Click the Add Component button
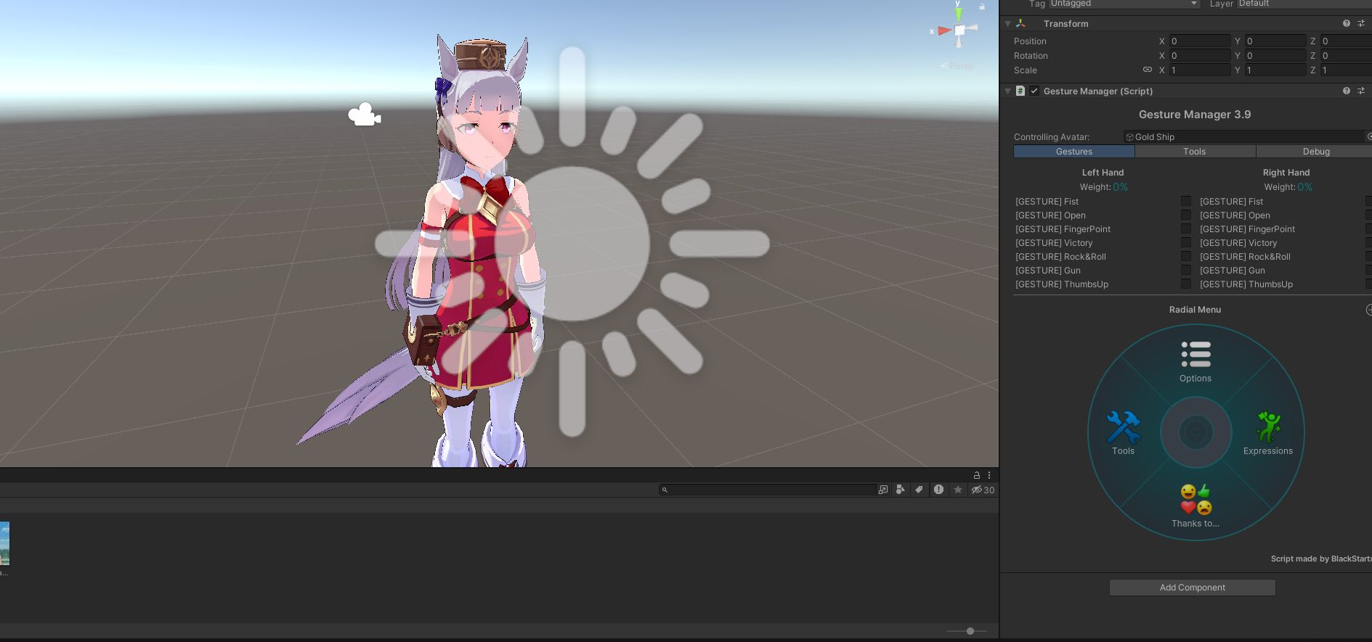Viewport: 1372px width, 642px height. [1192, 588]
